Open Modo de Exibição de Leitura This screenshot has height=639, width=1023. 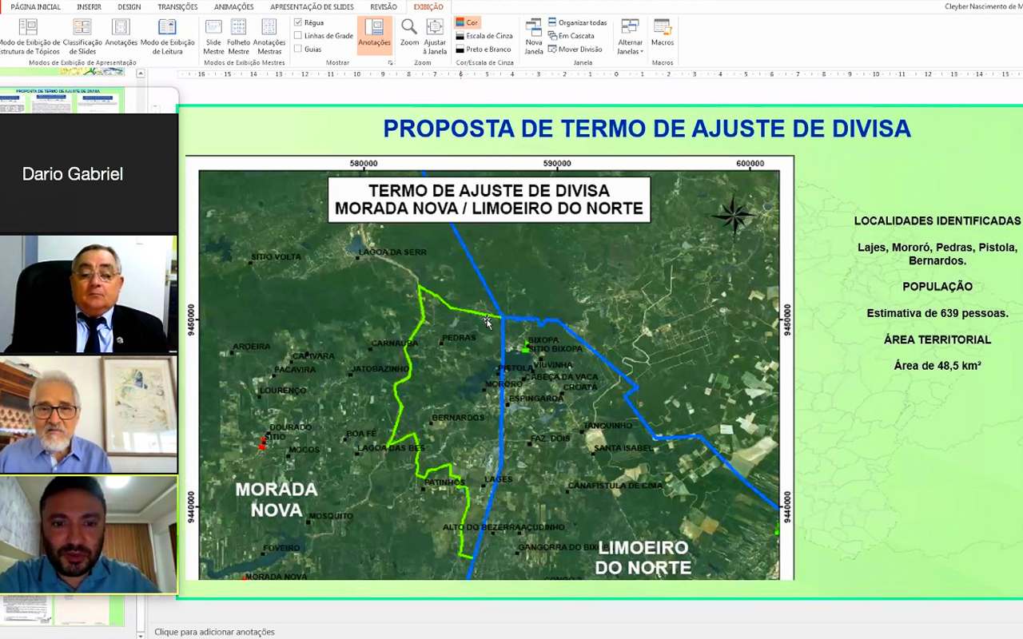[x=167, y=36]
